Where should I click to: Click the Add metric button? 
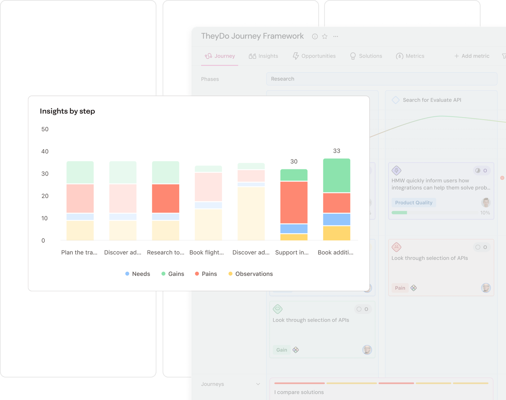point(472,56)
